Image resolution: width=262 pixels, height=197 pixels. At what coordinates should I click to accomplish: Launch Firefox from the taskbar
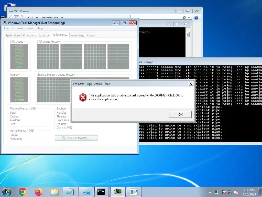pos(38,192)
